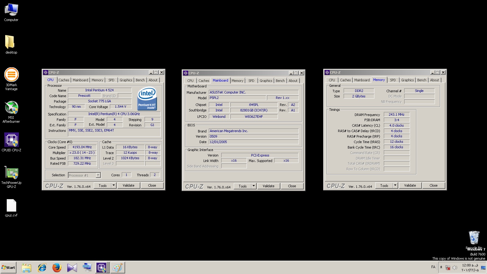The width and height of the screenshot is (487, 274).
Task: Click the DDR2 memory type field
Action: [x=359, y=91]
